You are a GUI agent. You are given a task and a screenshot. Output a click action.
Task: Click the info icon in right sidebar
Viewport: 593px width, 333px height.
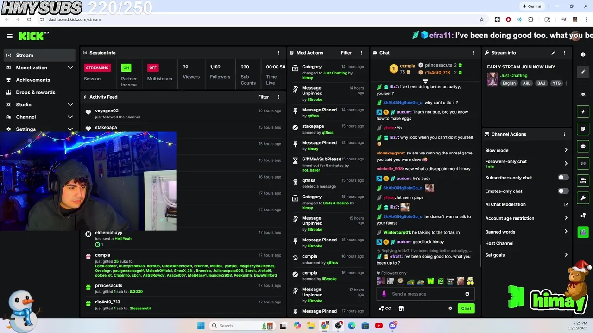click(583, 55)
